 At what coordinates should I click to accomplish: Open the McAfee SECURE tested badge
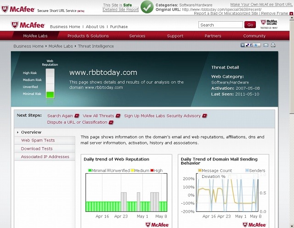click(x=269, y=24)
